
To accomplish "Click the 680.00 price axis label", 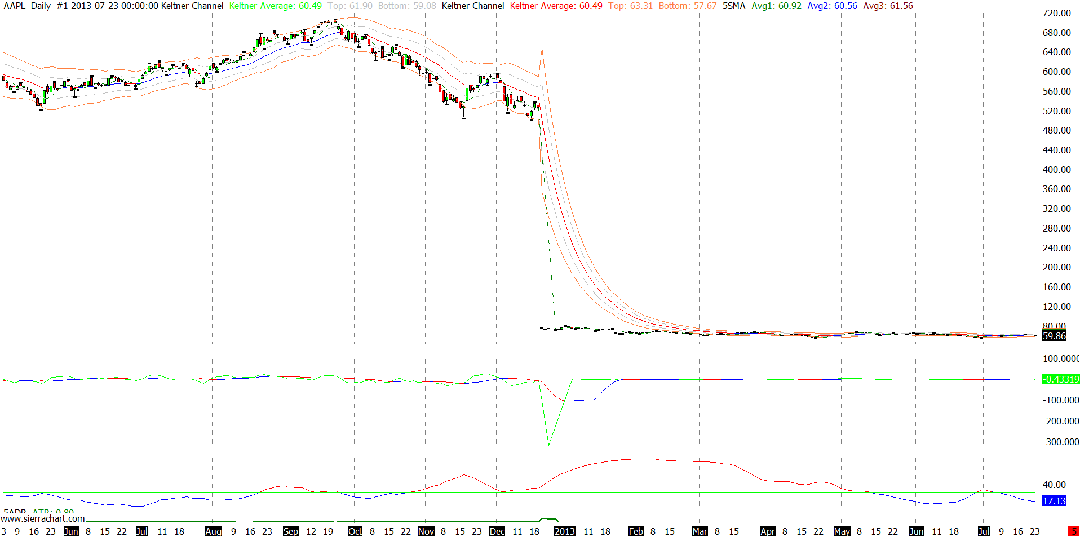I will (x=1057, y=33).
